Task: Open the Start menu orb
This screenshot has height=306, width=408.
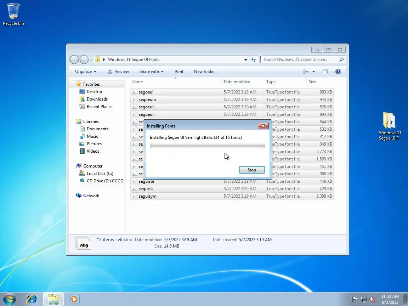Action: (x=10, y=299)
